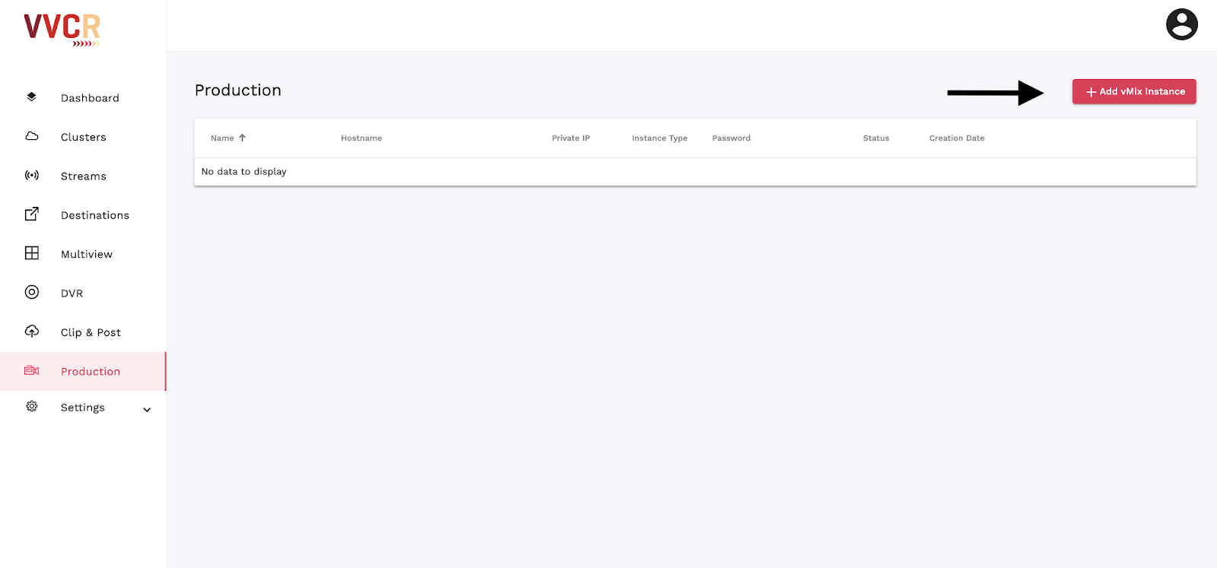
Task: Click the Private IP column header
Action: [570, 138]
